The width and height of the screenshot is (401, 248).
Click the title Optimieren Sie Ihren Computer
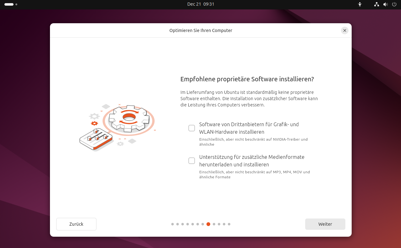coord(201,30)
